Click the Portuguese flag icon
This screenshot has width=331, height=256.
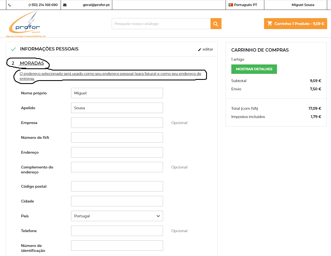pyautogui.click(x=231, y=5)
